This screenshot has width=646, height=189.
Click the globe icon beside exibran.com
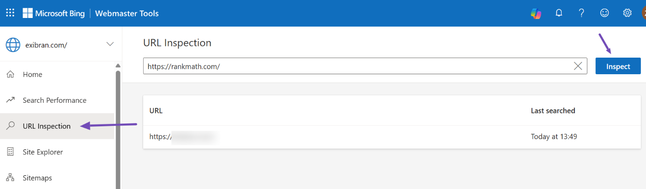13,45
